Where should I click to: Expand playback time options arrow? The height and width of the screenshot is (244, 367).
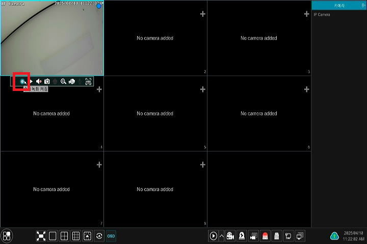[221, 236]
